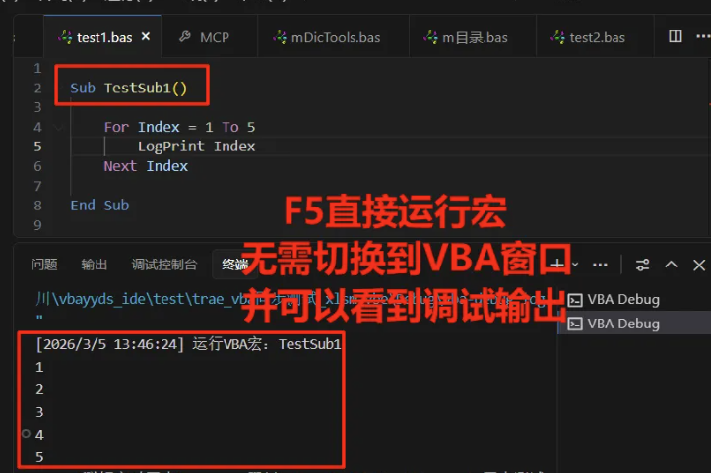Click terminal output line showing 3
This screenshot has height=473, width=711.
click(39, 412)
